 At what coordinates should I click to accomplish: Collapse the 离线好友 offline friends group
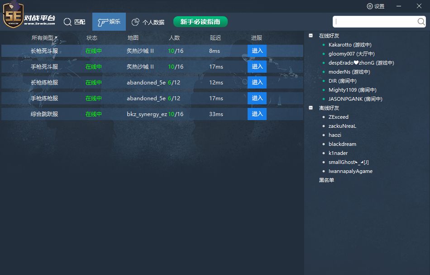tap(311, 107)
